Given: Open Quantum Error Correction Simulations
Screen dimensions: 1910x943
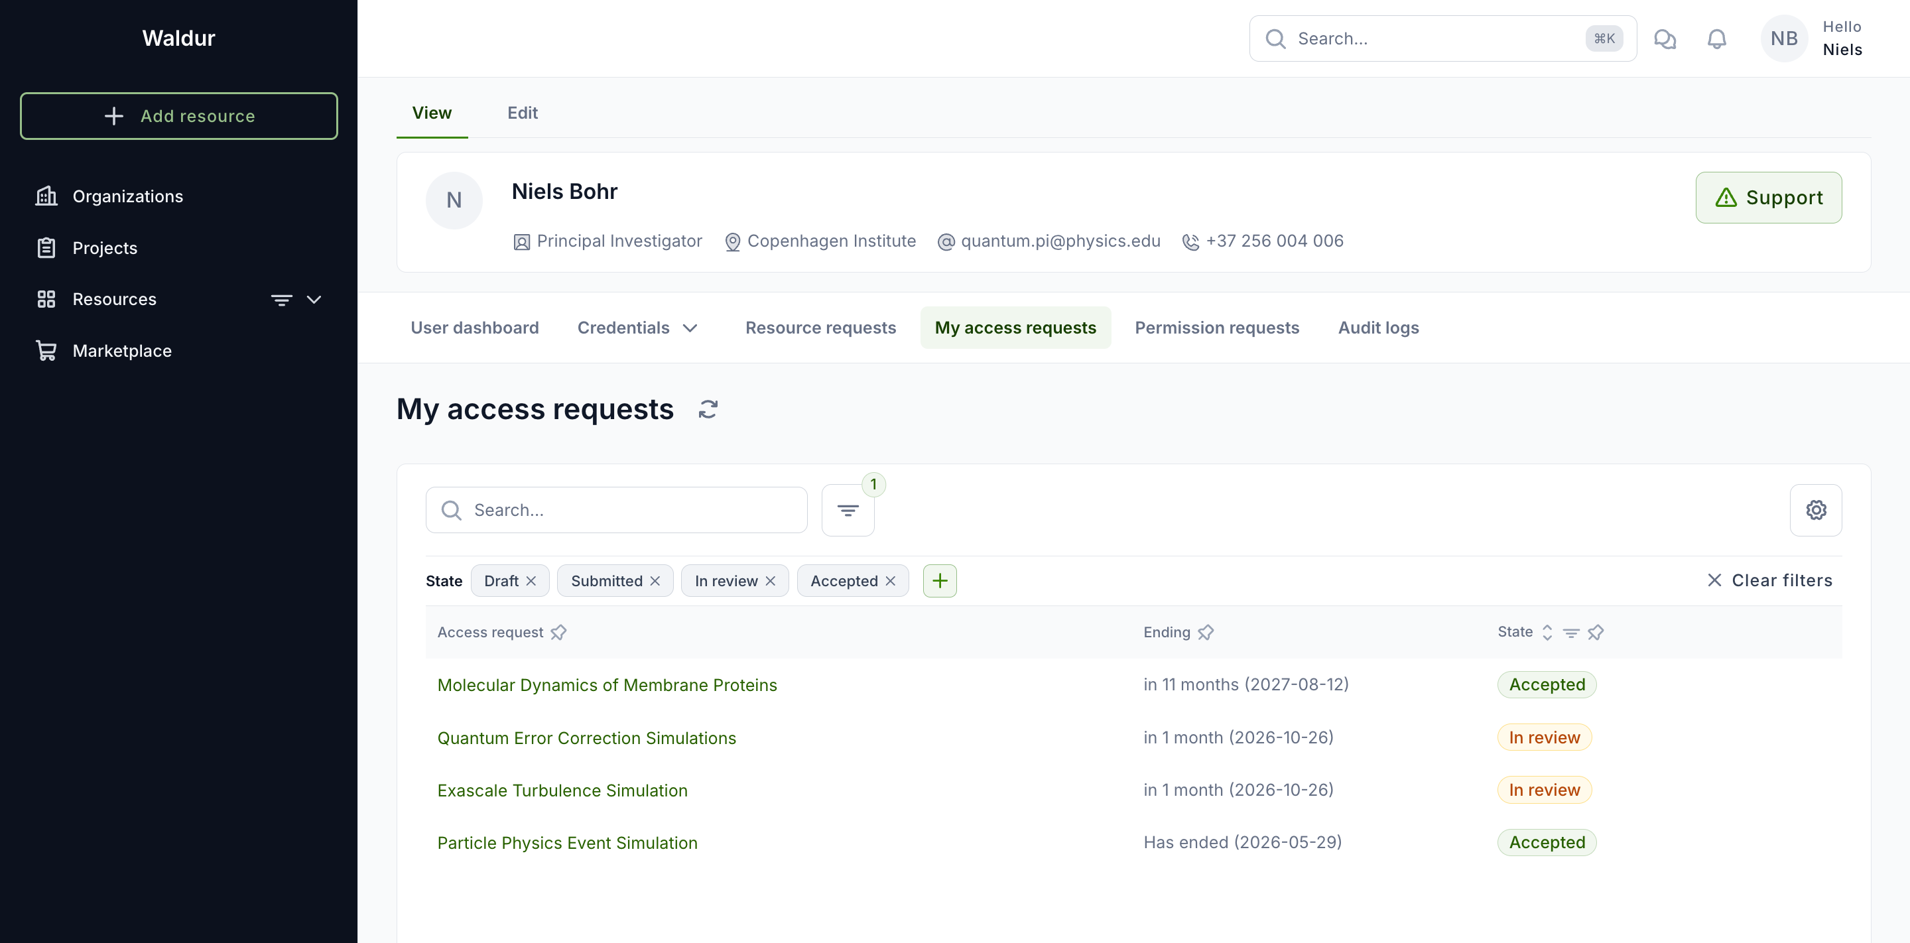Looking at the screenshot, I should click(x=586, y=737).
